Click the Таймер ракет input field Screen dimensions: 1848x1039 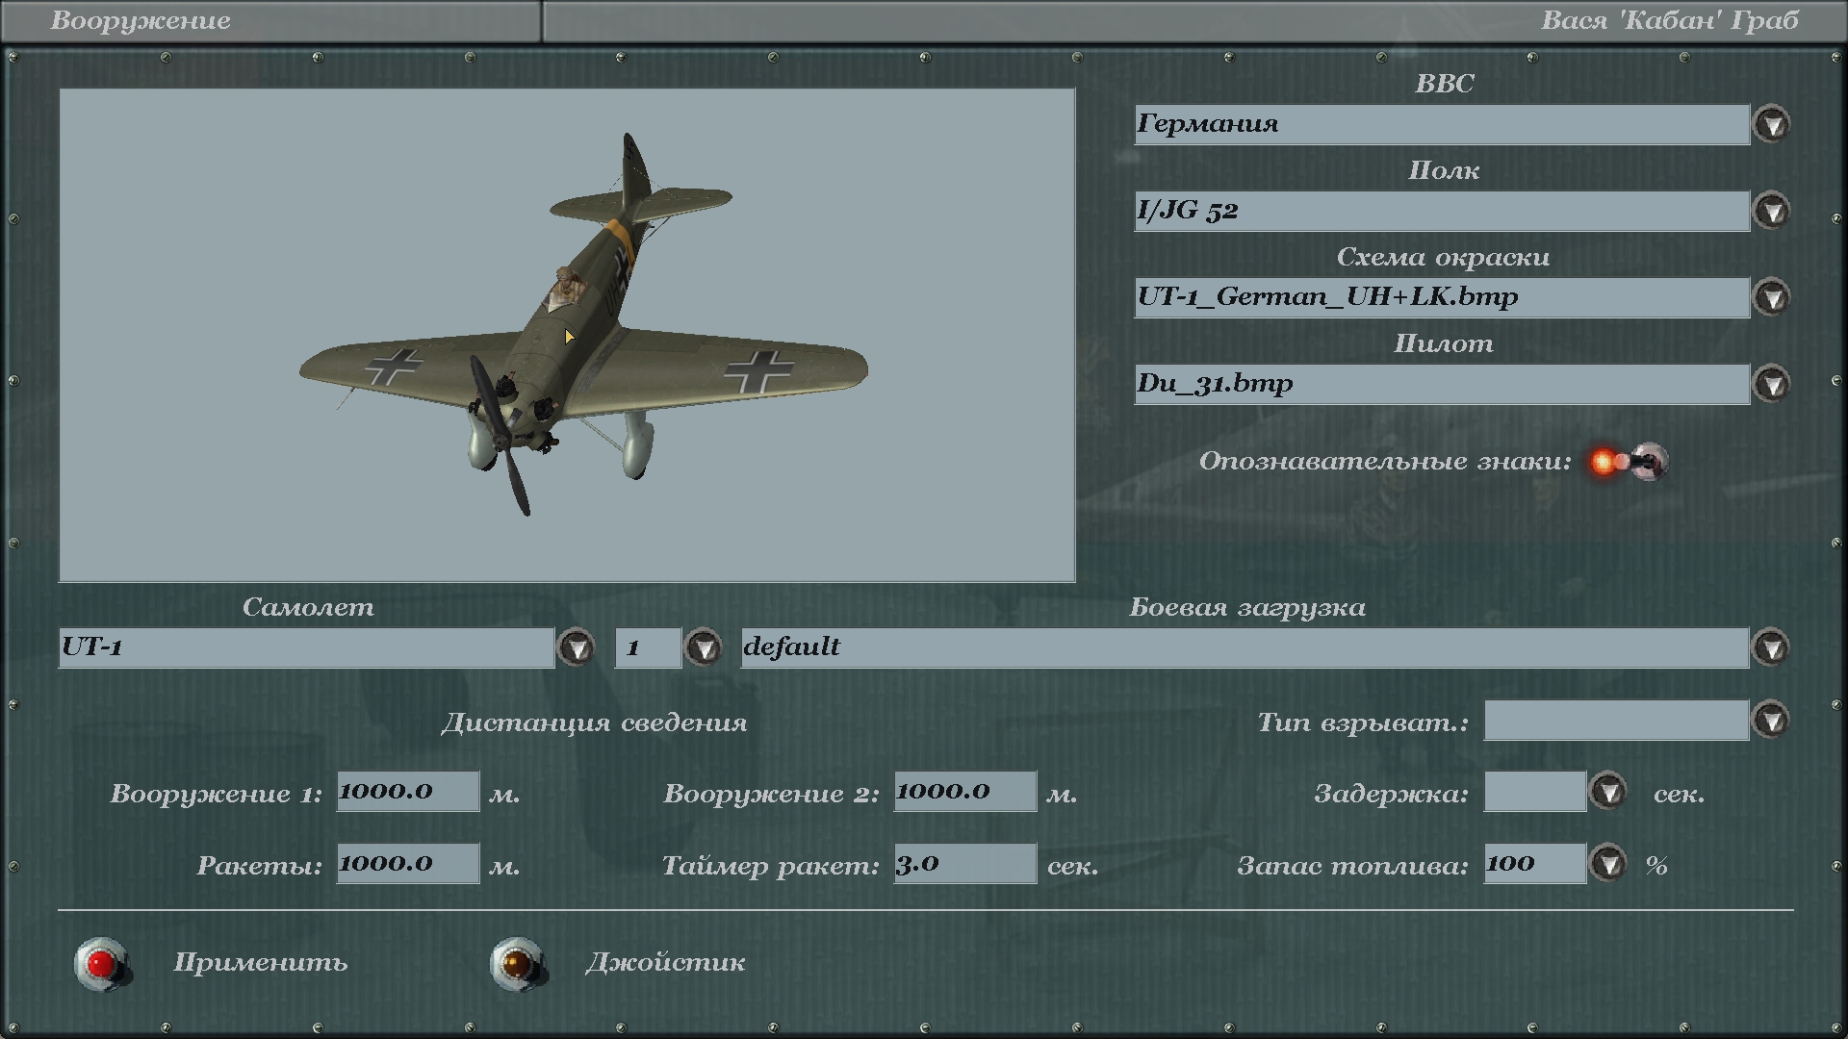pos(964,864)
